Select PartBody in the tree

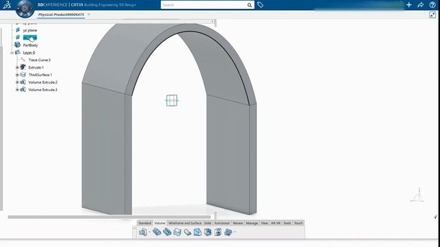point(30,45)
